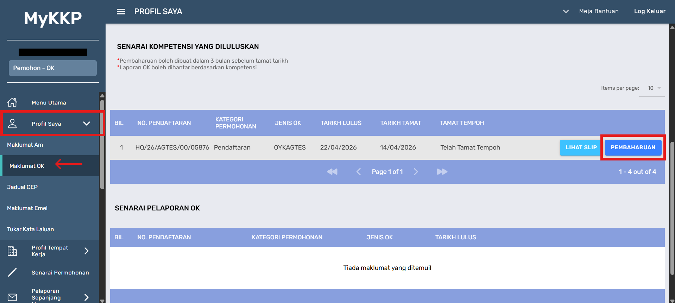Go to previous page arrow
This screenshot has width=675, height=303.
[x=359, y=172]
